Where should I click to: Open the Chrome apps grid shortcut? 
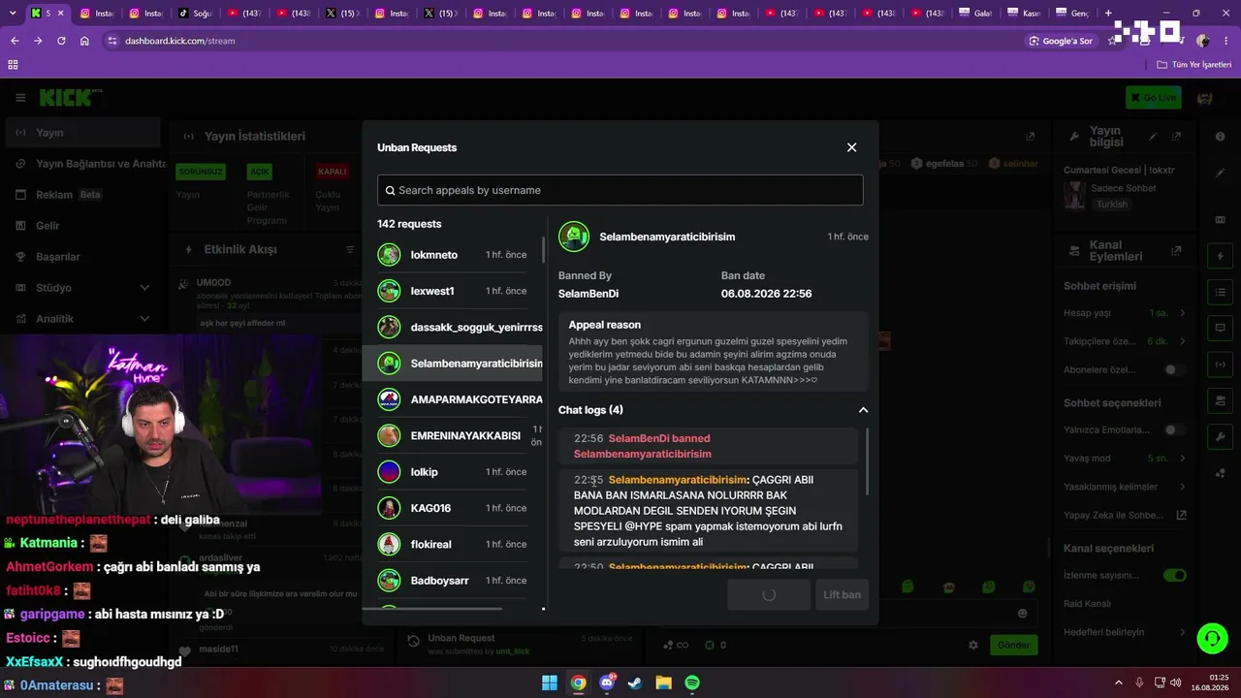click(x=13, y=65)
